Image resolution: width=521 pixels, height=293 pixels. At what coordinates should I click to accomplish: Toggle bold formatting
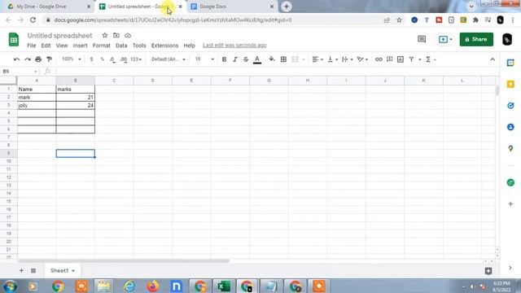point(225,59)
